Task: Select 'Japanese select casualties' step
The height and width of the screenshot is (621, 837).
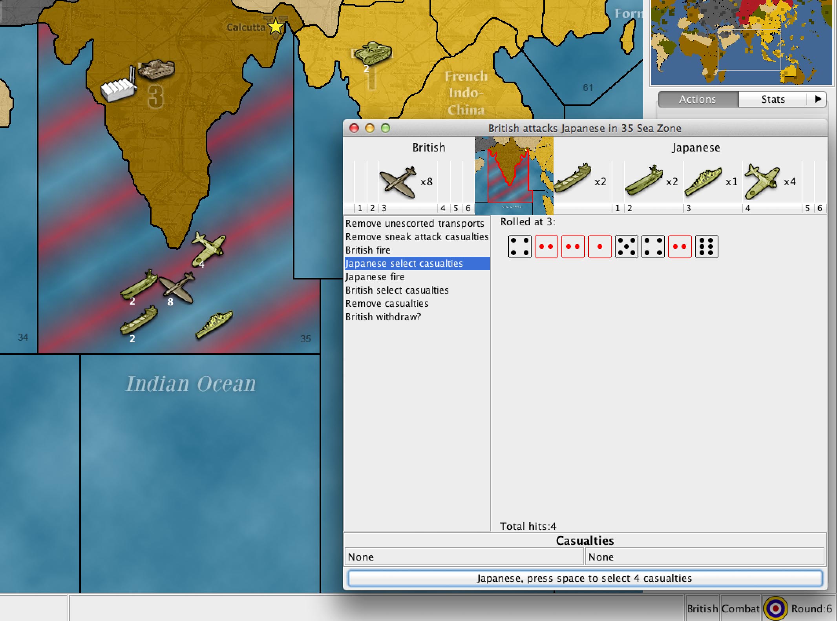Action: point(404,263)
